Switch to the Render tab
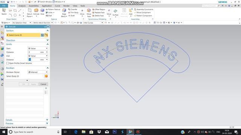 point(66,6)
